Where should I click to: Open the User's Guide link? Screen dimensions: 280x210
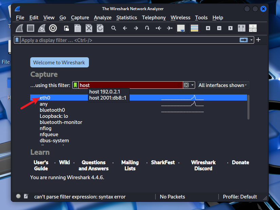point(41,165)
